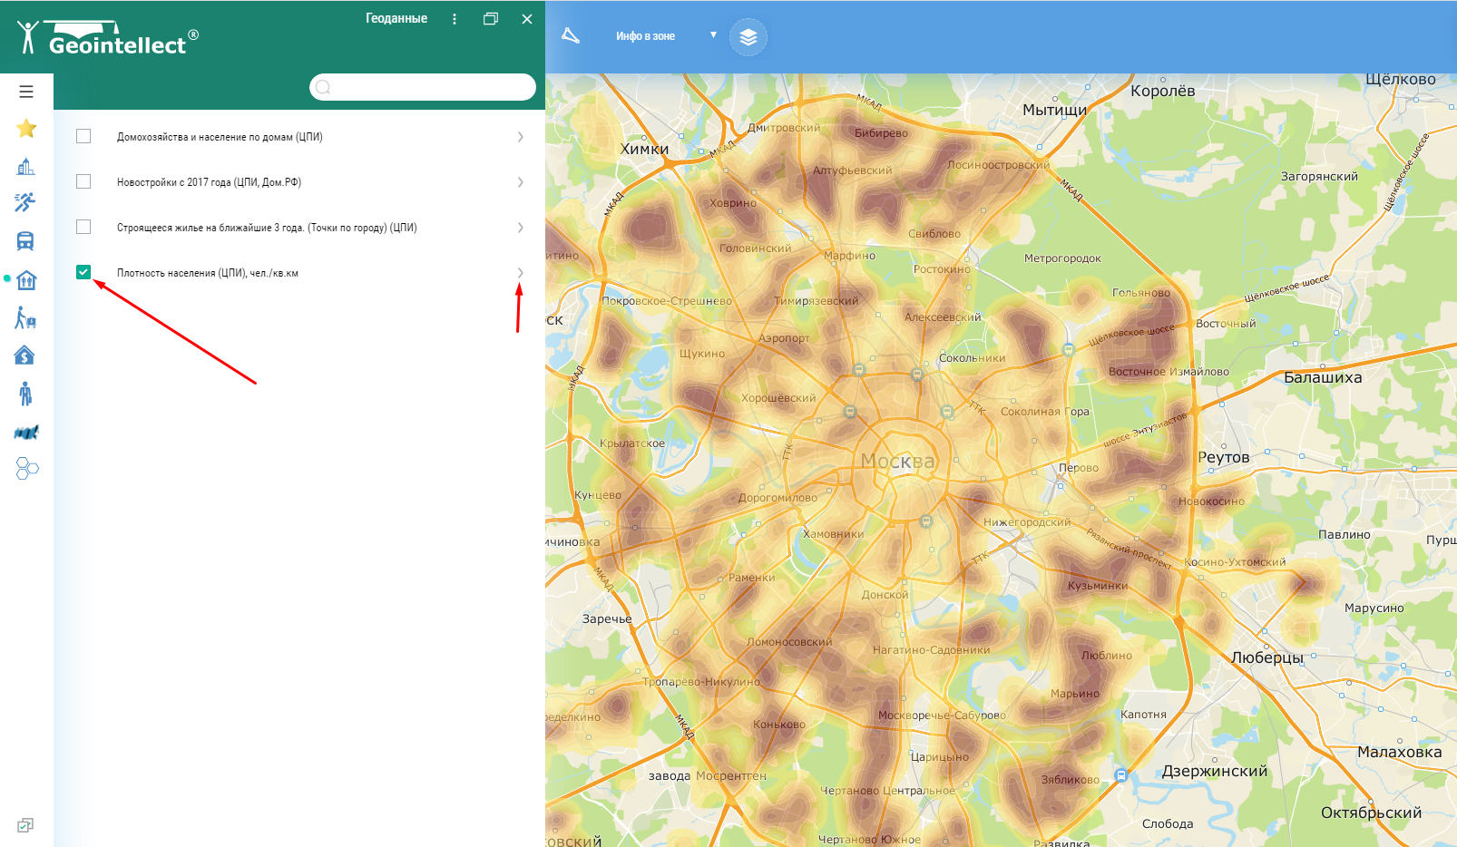Expand Строящееся жилье row chevron

(x=520, y=228)
